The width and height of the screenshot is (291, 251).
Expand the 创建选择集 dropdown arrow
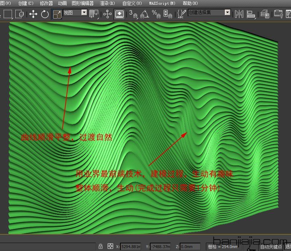pyautogui.click(x=228, y=13)
